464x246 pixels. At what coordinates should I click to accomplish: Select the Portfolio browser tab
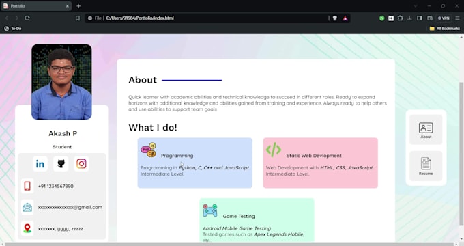[35, 6]
